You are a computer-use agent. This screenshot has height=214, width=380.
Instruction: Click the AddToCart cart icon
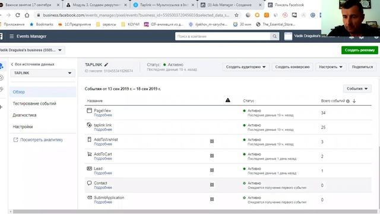click(89, 154)
